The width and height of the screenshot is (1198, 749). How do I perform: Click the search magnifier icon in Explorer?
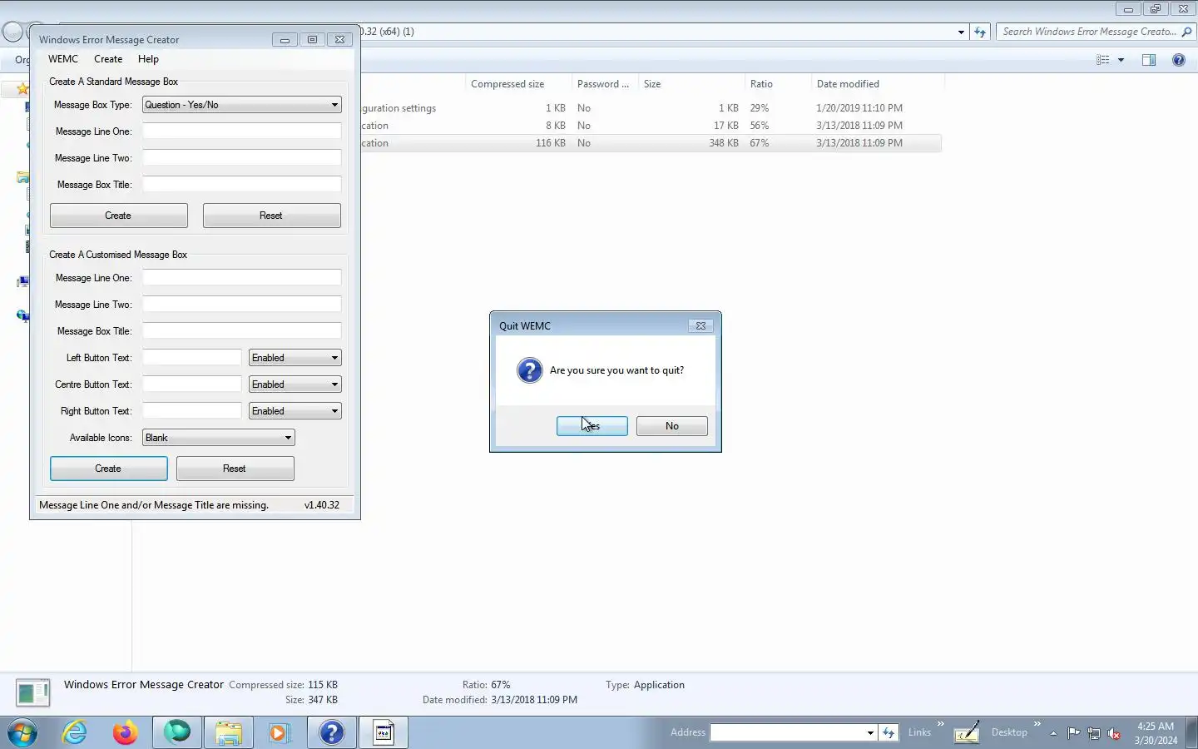click(x=1187, y=32)
